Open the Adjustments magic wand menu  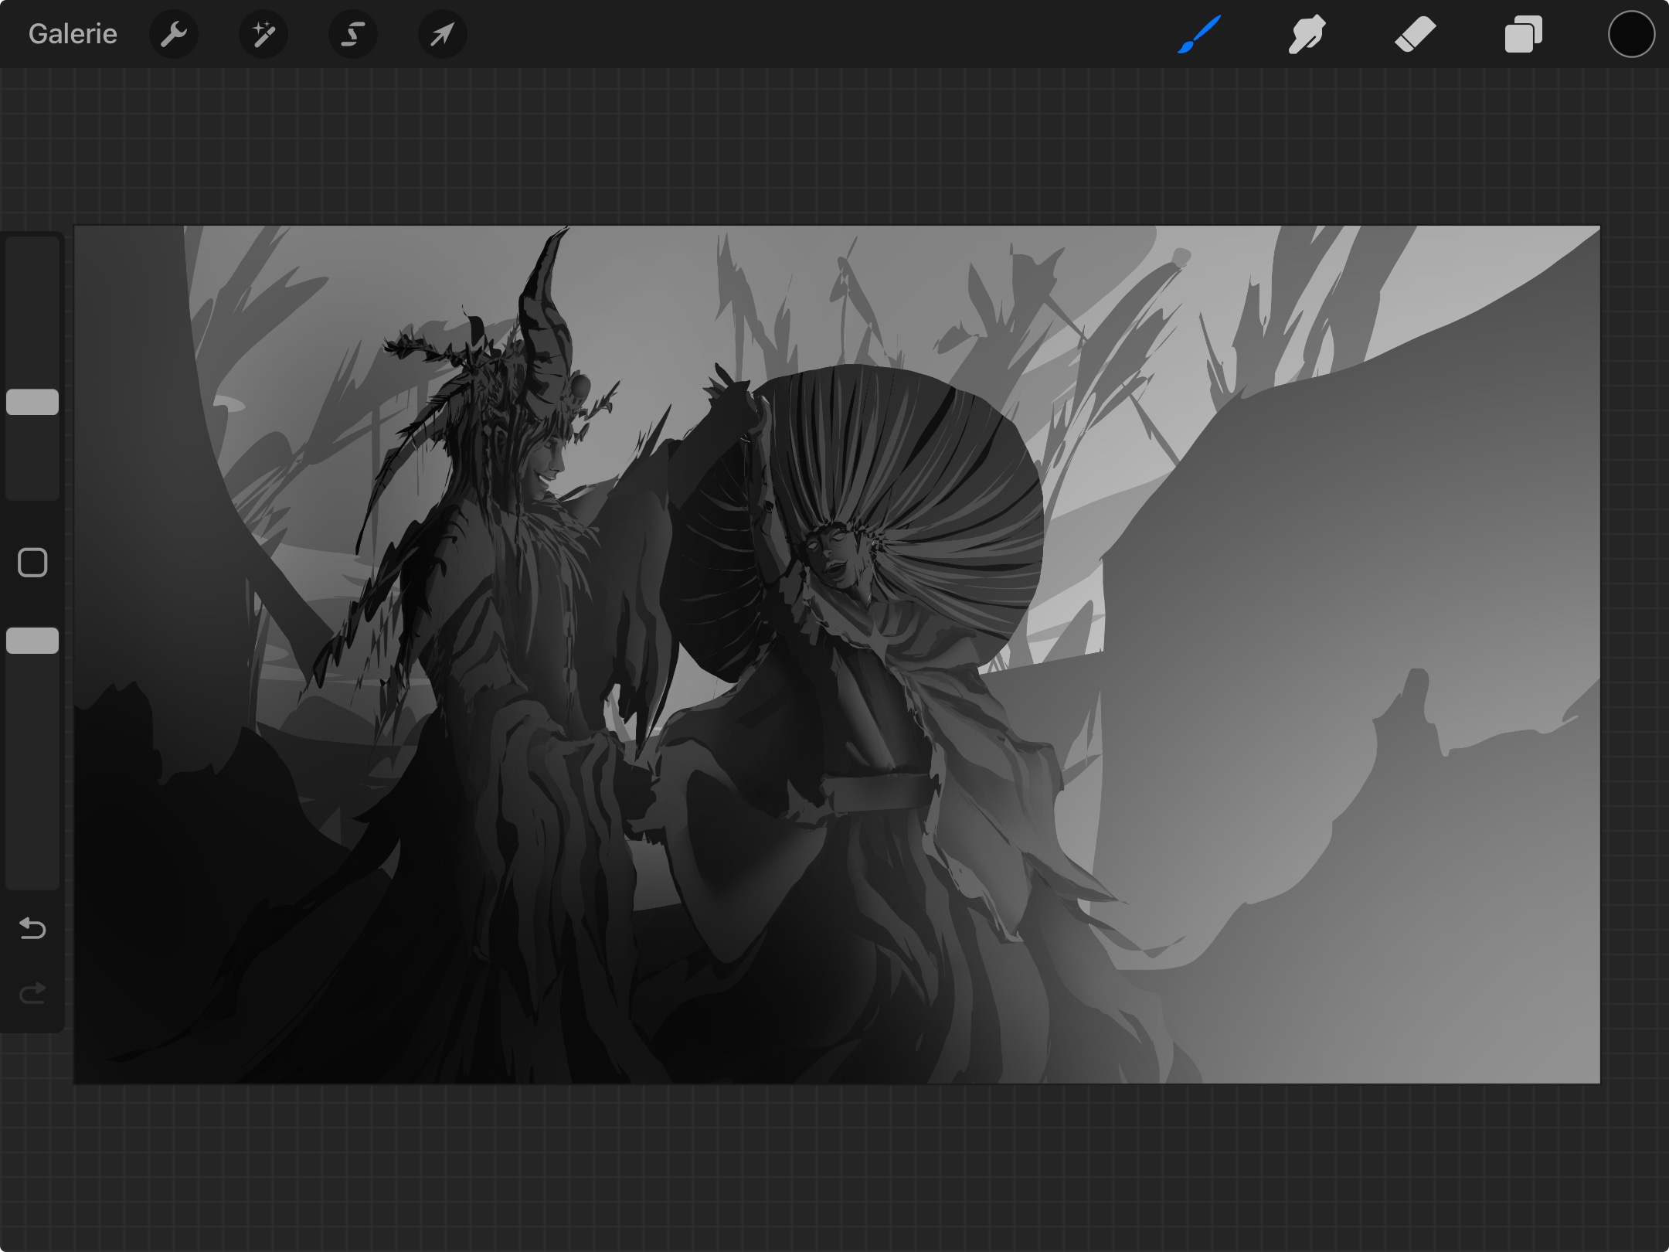(x=263, y=34)
